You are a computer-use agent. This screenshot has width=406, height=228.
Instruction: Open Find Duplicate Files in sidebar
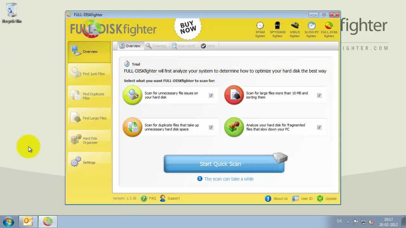coord(89,96)
